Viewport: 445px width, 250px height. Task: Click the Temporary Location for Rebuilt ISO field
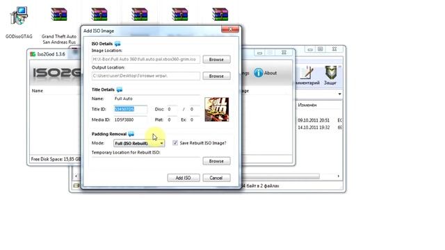click(x=146, y=161)
